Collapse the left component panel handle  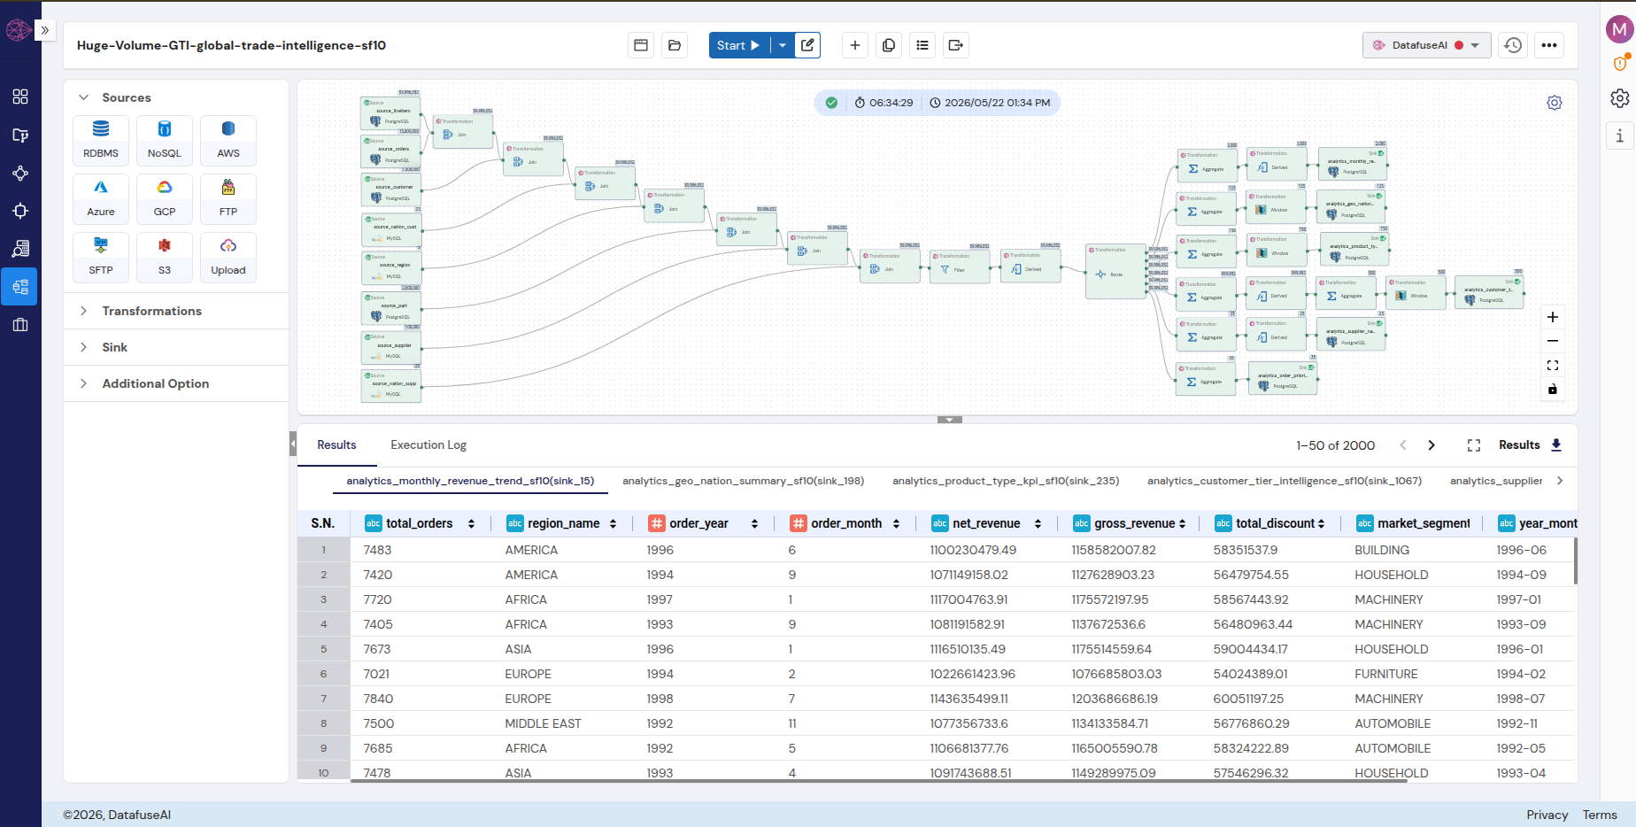293,444
